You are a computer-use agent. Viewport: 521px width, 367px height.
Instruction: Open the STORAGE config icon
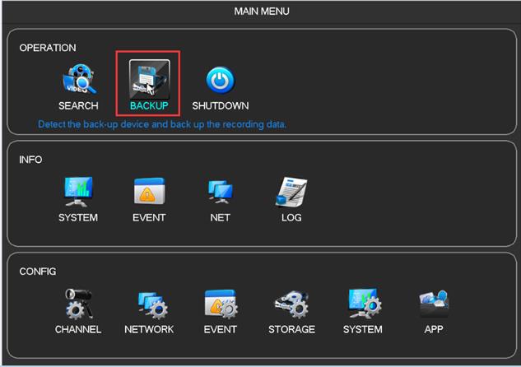[291, 304]
